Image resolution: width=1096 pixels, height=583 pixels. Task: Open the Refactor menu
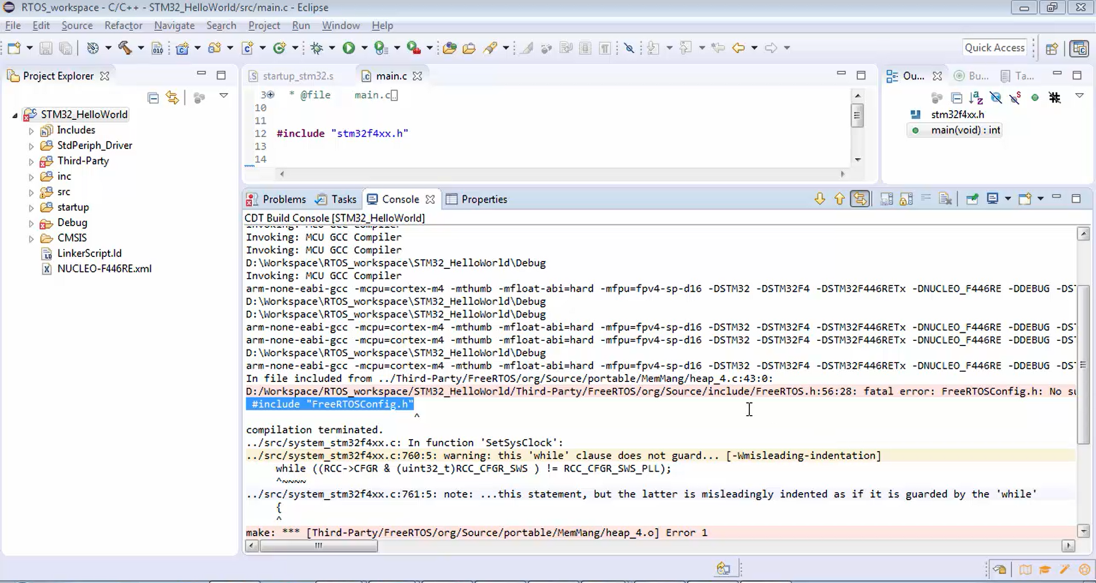123,26
